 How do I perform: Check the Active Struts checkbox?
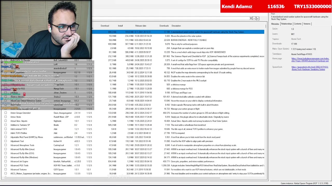click(5, 117)
